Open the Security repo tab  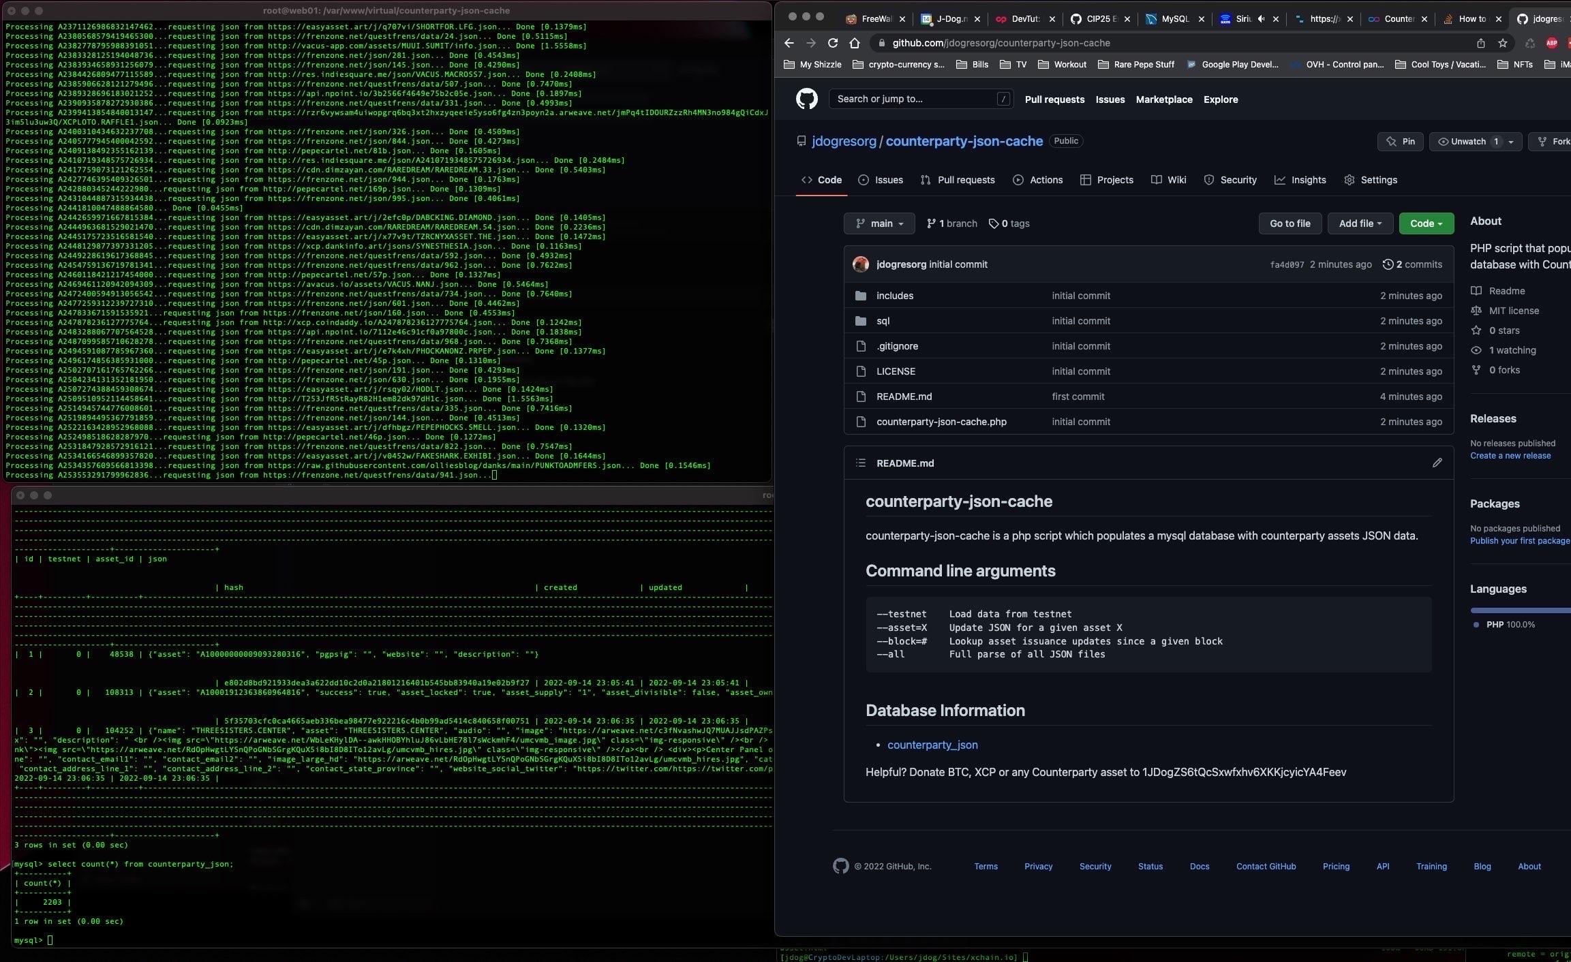click(x=1230, y=180)
